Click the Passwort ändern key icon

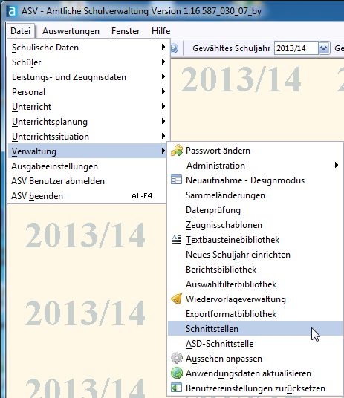(177, 150)
